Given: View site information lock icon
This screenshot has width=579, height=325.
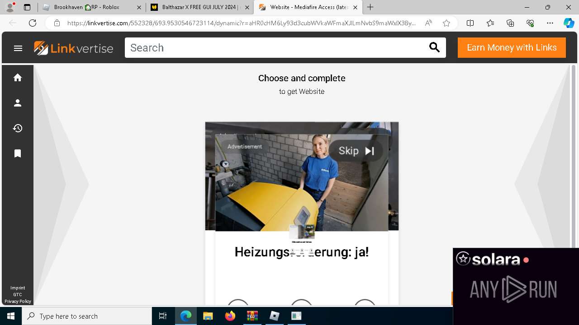Looking at the screenshot, I should point(57,23).
